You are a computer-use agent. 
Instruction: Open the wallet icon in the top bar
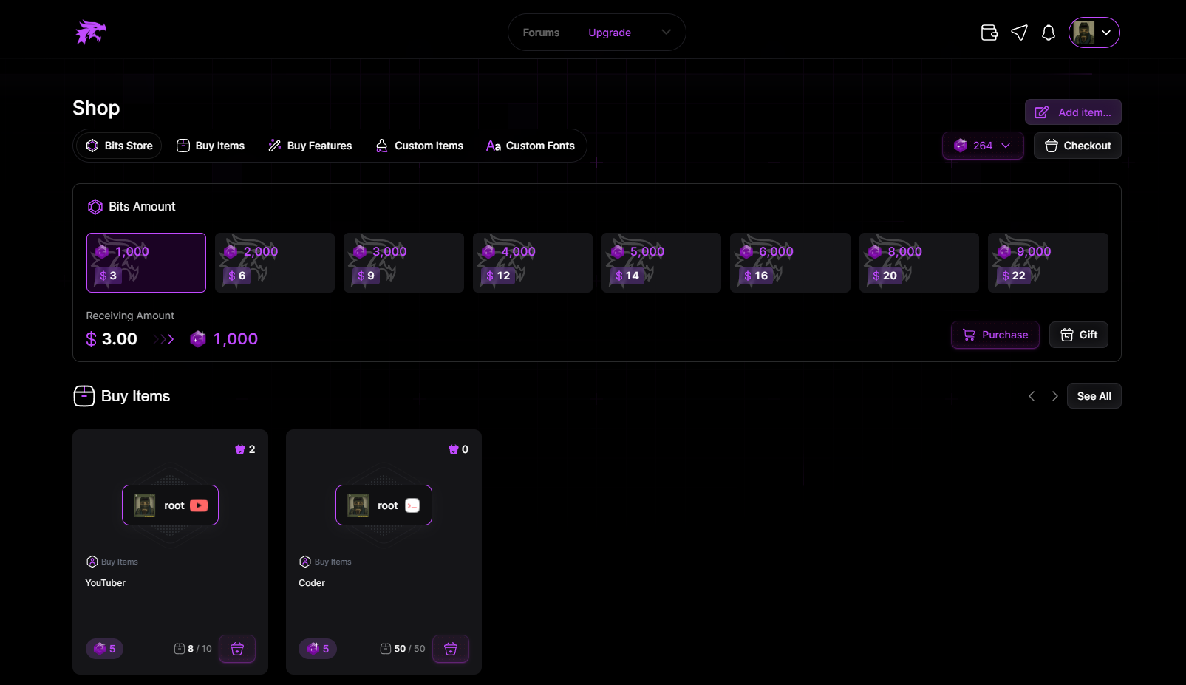point(989,33)
